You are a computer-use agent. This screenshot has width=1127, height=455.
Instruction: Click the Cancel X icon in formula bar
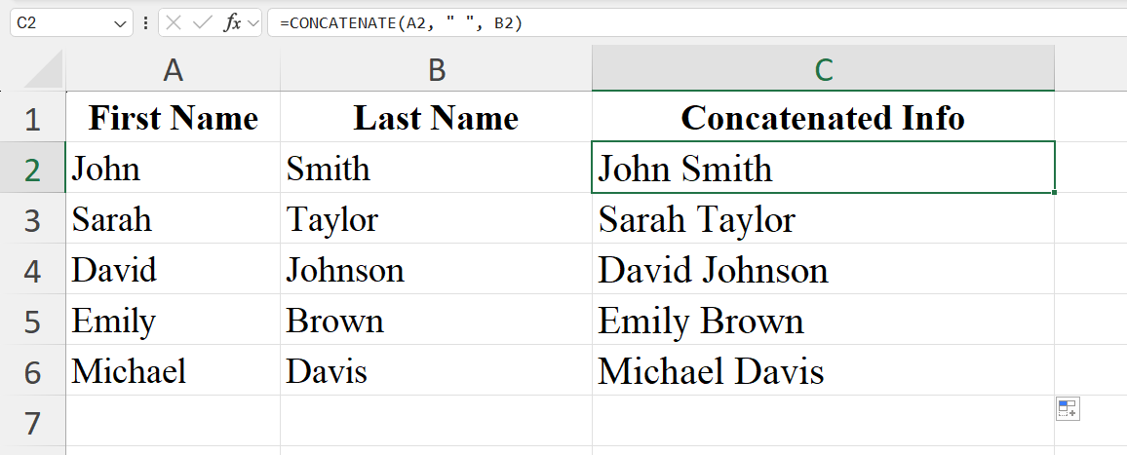(x=175, y=23)
